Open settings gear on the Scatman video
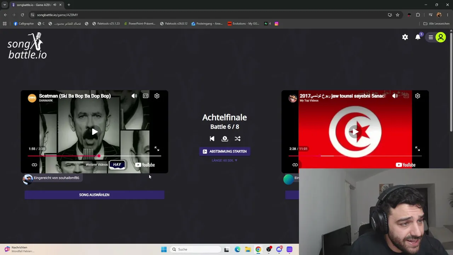 (x=157, y=96)
